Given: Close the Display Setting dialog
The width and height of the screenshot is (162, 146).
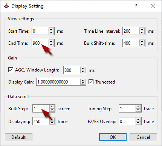Looking at the screenshot, I should click(x=153, y=6).
